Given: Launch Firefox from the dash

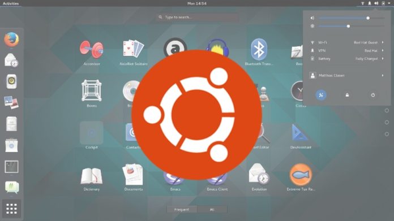Looking at the screenshot, I should [x=11, y=40].
